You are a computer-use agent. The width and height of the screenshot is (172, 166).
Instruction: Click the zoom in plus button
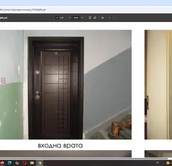click(x=82, y=18)
